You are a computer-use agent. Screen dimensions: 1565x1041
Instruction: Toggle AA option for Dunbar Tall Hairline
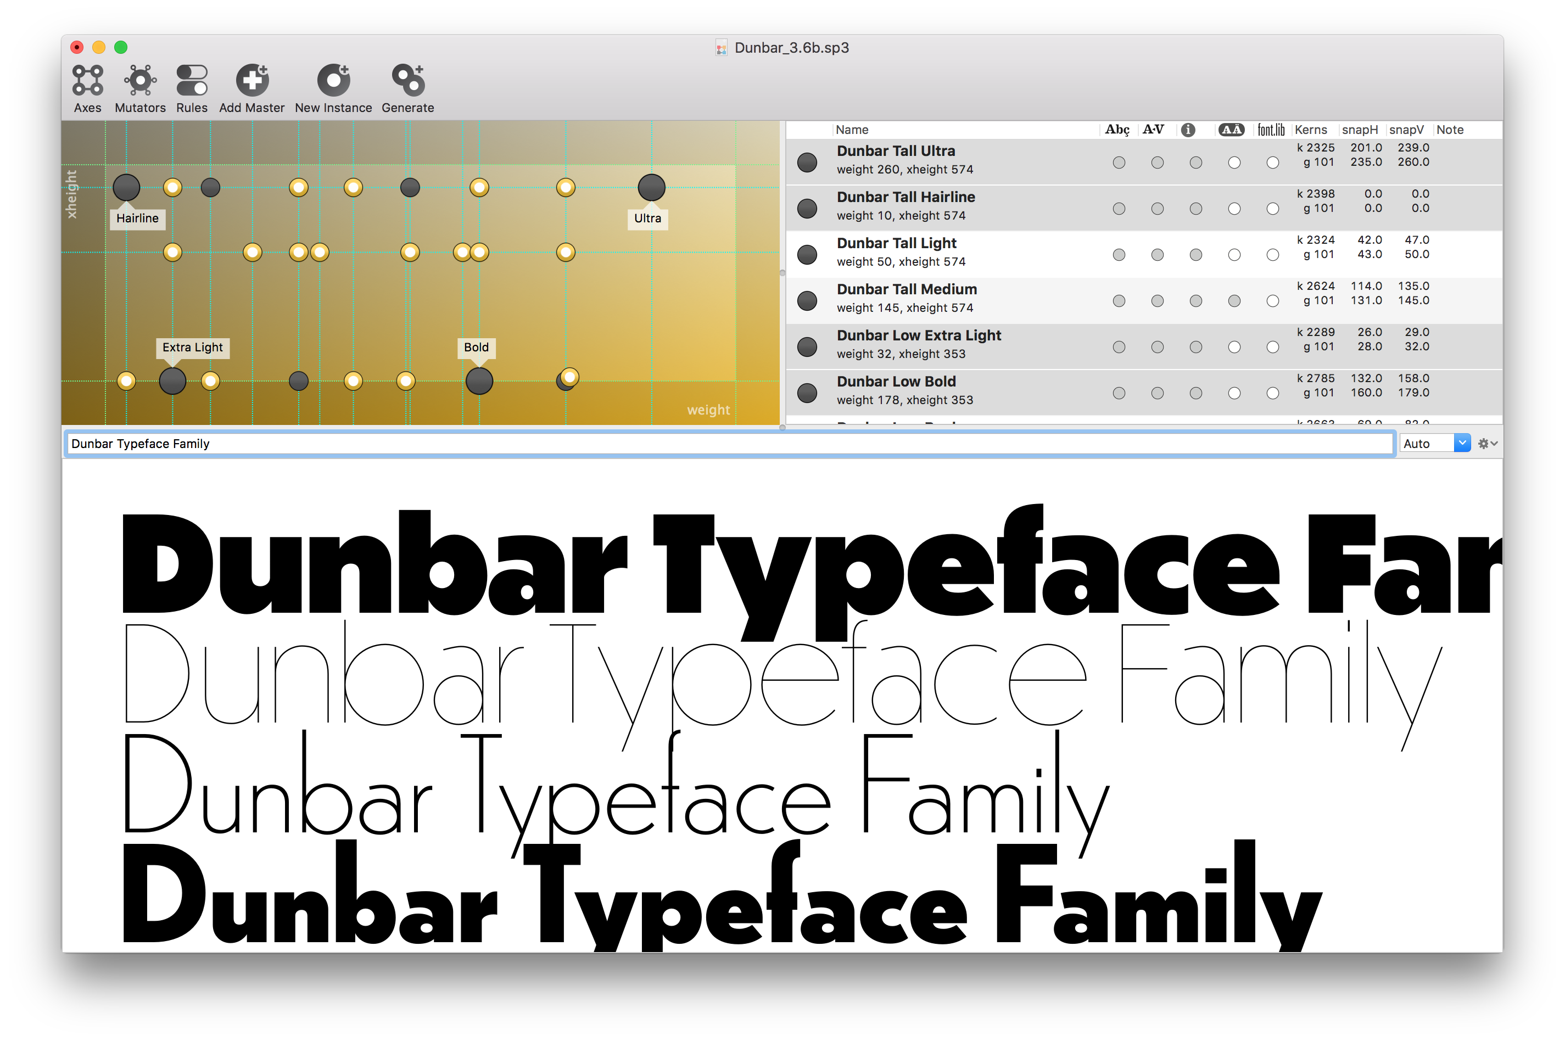[x=1234, y=209]
